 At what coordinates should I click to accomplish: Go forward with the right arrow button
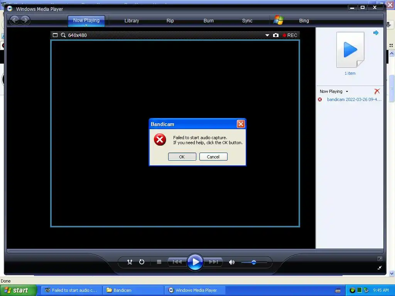tap(25, 20)
